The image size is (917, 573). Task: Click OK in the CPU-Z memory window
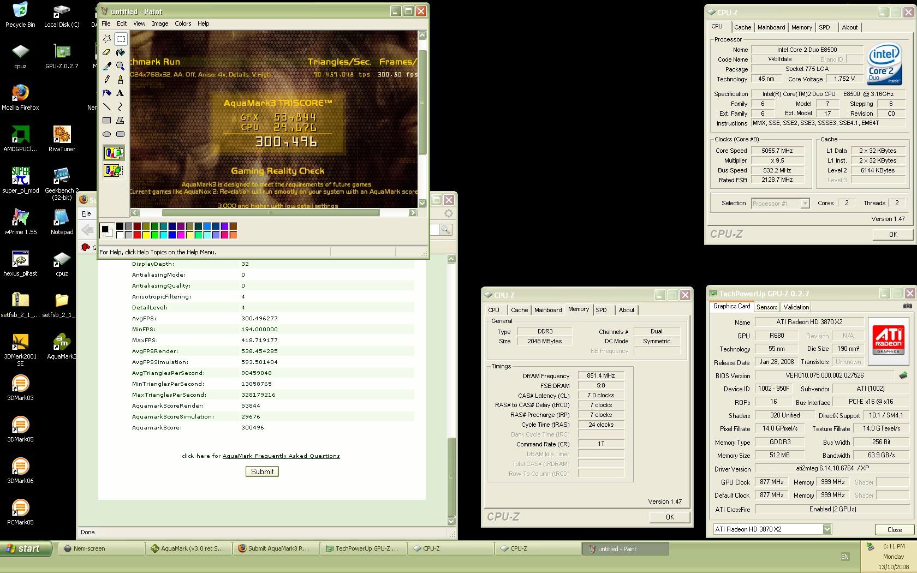tap(670, 517)
